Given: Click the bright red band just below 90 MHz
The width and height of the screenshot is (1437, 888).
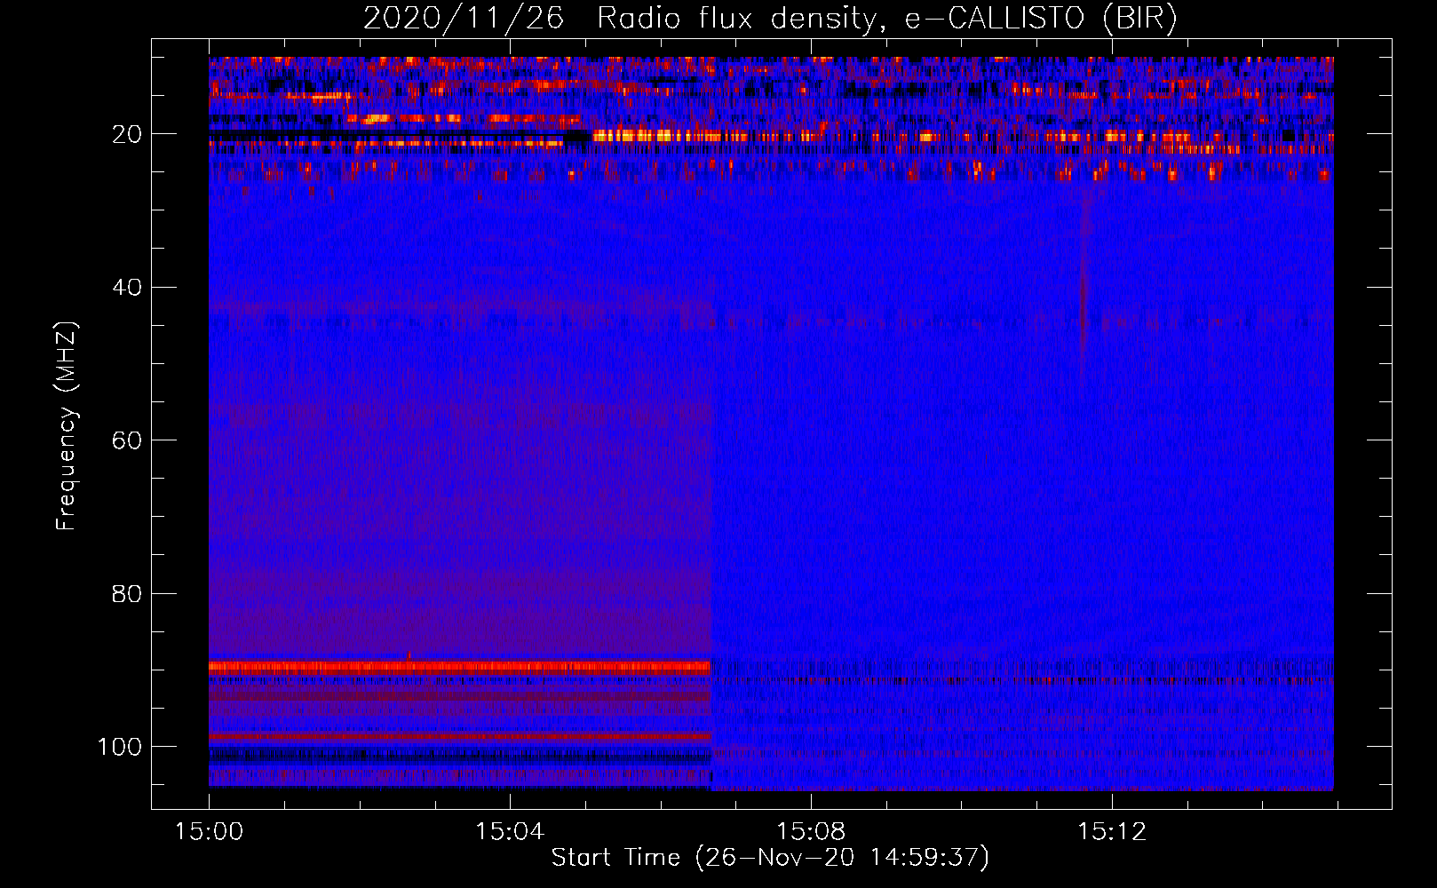Looking at the screenshot, I should click(460, 667).
